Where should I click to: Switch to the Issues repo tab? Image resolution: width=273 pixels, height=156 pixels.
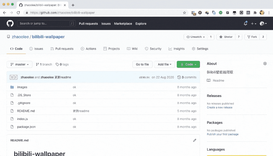point(36,49)
